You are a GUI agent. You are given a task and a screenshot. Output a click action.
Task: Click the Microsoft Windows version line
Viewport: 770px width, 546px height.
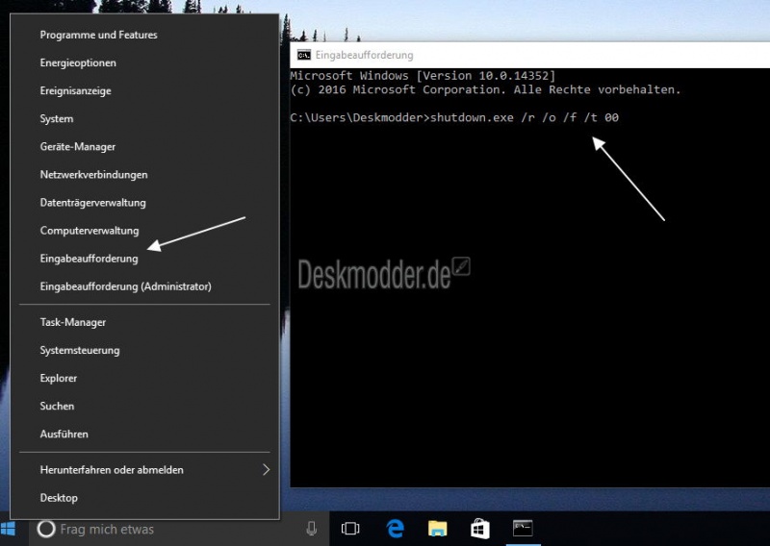423,76
